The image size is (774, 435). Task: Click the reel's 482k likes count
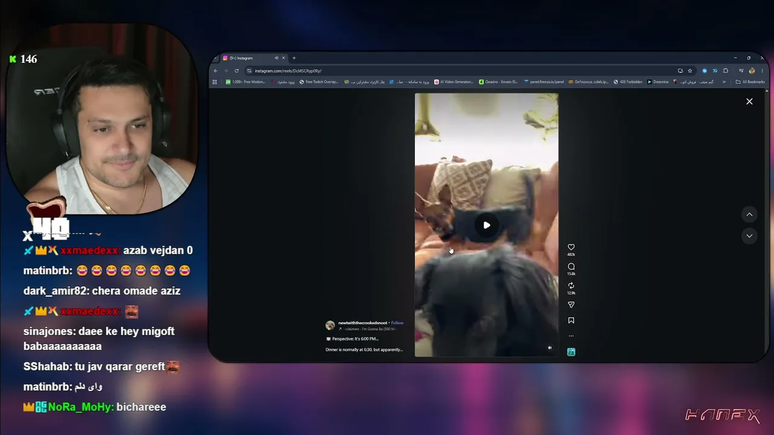571,254
